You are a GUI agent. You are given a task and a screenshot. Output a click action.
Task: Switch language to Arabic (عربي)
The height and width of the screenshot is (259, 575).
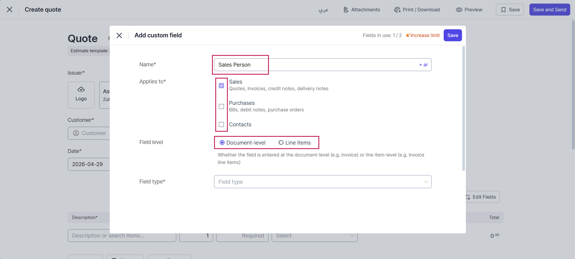[323, 10]
